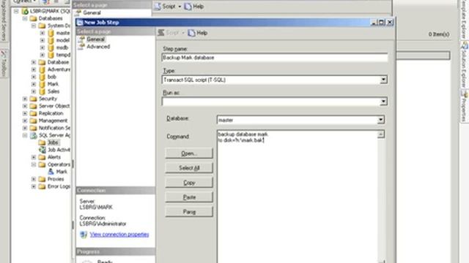Select the Database Snapshots tree item
This screenshot has width=469, height=263.
58,62
